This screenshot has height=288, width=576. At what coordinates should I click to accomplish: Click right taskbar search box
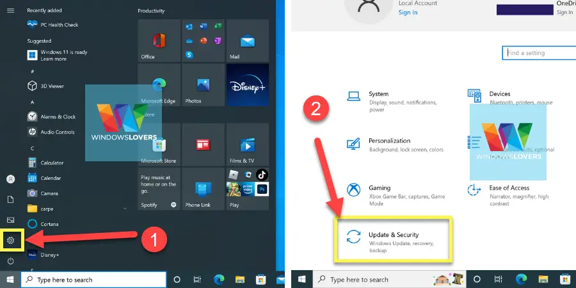click(x=389, y=280)
